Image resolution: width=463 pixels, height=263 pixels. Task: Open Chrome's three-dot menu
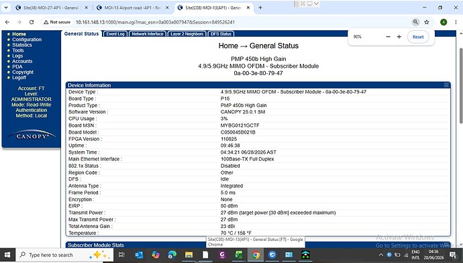click(x=456, y=22)
